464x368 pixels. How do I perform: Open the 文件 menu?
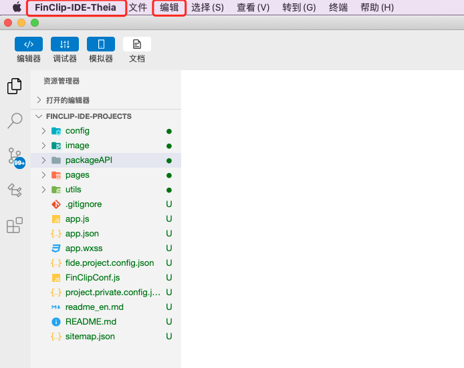click(138, 7)
